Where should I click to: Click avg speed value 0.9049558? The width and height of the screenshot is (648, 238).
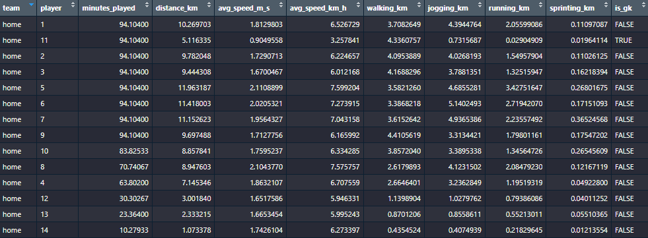[266, 40]
